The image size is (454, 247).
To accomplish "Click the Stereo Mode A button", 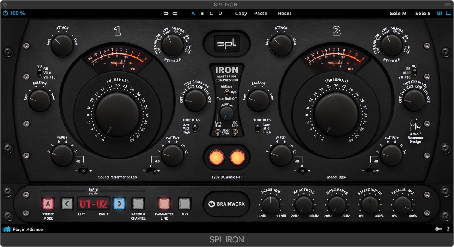I will point(48,204).
